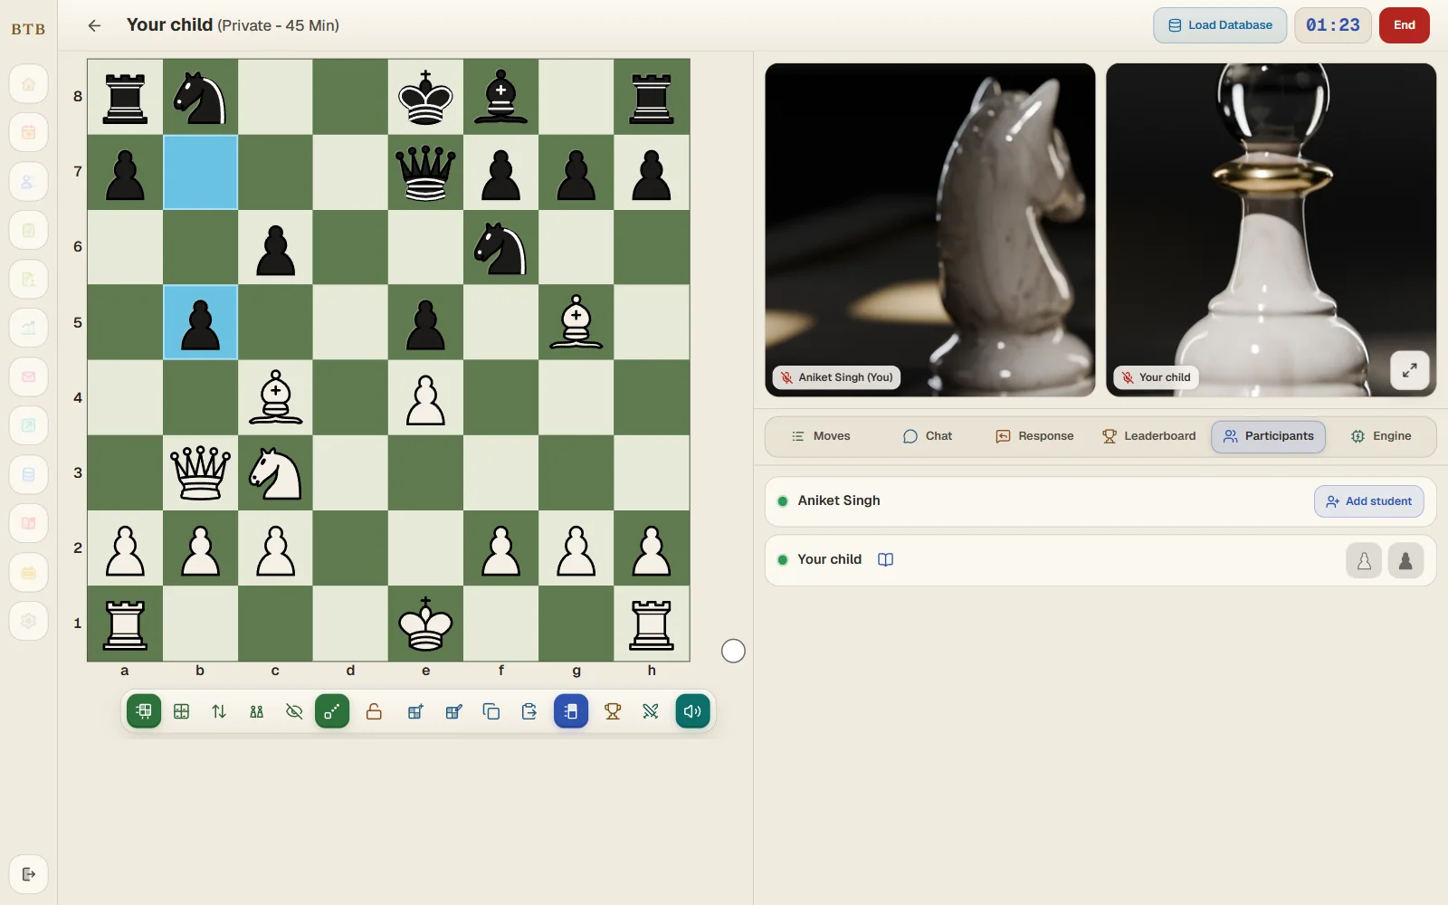Click the add-board plus icon in toolbar
Viewport: 1448px width, 905px height.
415,711
